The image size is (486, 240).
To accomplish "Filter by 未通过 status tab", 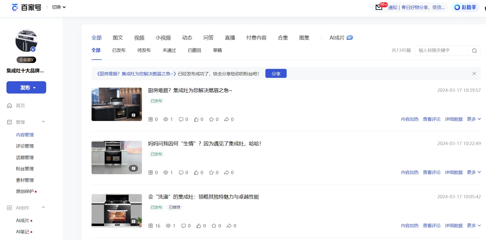I will click(169, 50).
